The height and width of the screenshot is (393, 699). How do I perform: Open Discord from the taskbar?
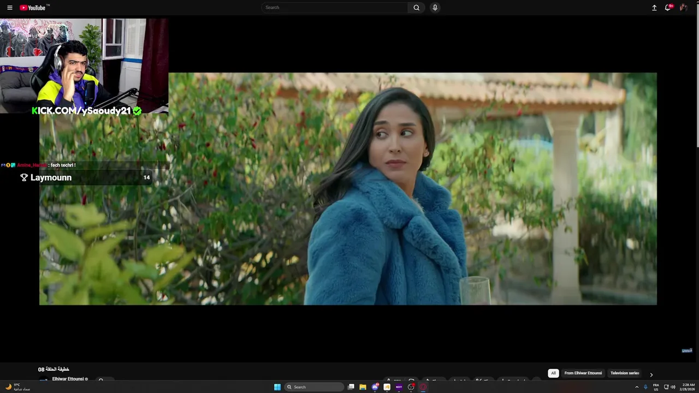click(375, 387)
